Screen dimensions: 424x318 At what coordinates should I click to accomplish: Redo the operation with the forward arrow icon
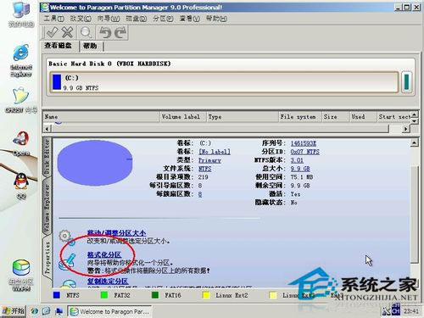120,33
